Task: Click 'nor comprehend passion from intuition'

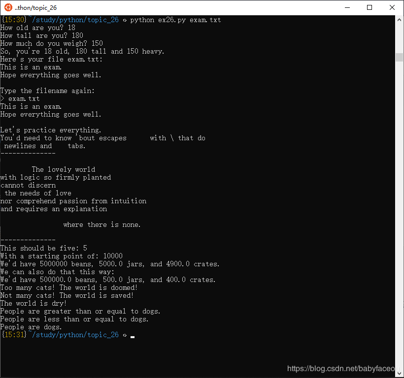Action: [x=73, y=201]
